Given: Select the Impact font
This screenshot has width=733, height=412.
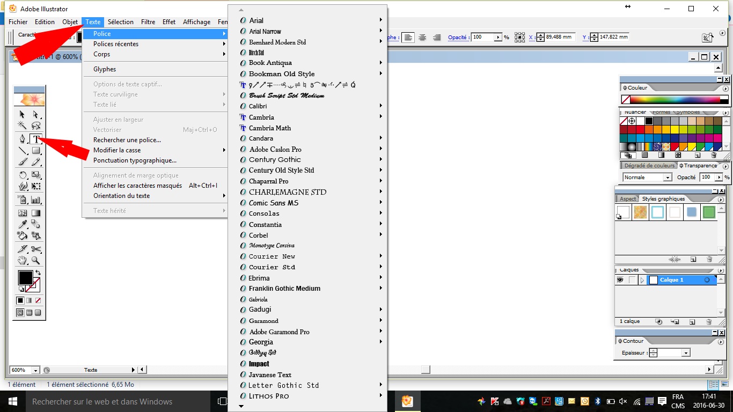Looking at the screenshot, I should coord(259,364).
